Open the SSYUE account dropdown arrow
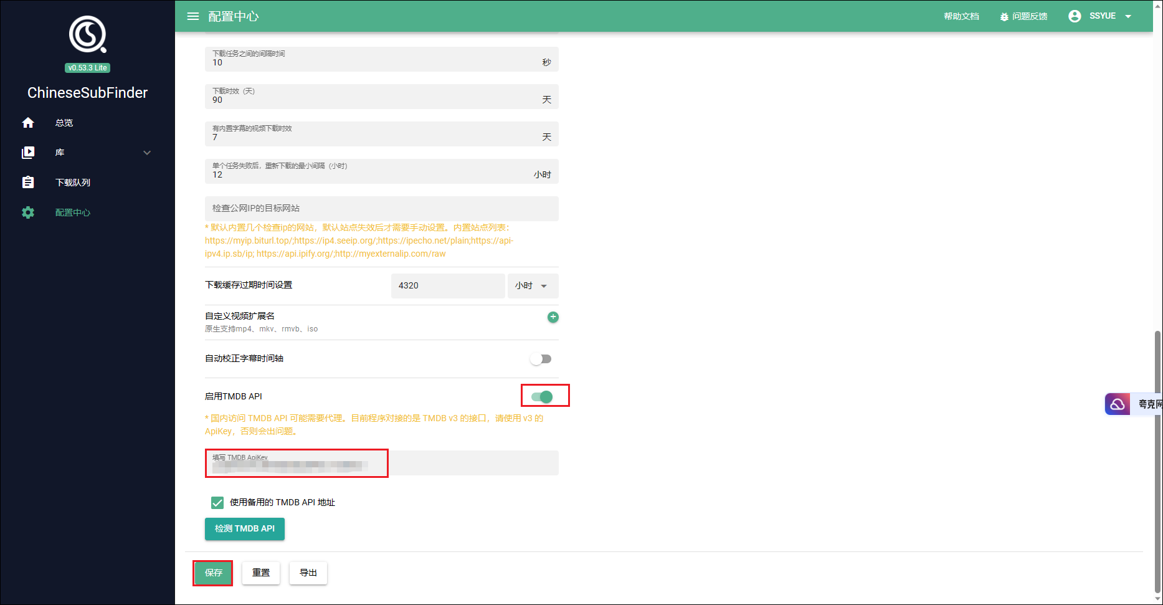 click(1128, 17)
